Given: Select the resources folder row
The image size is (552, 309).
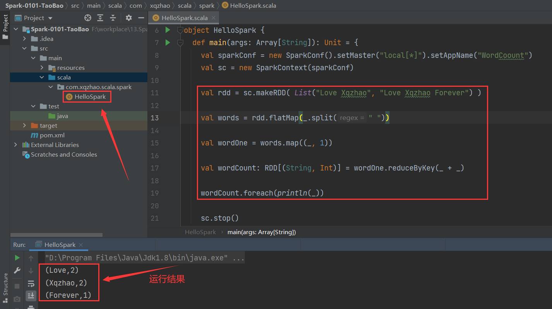Looking at the screenshot, I should (79, 68).
